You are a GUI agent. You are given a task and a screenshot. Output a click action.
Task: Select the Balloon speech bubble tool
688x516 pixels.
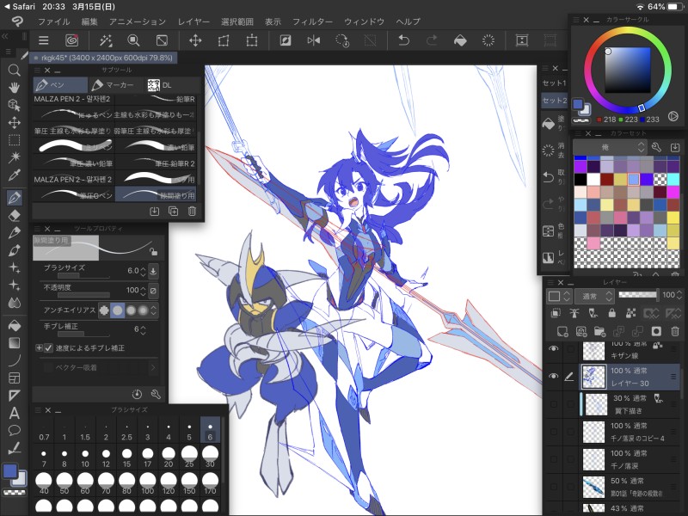pyautogui.click(x=14, y=430)
